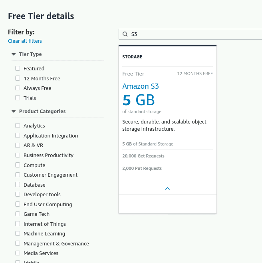Check the Internet of Things box

[x=18, y=224]
